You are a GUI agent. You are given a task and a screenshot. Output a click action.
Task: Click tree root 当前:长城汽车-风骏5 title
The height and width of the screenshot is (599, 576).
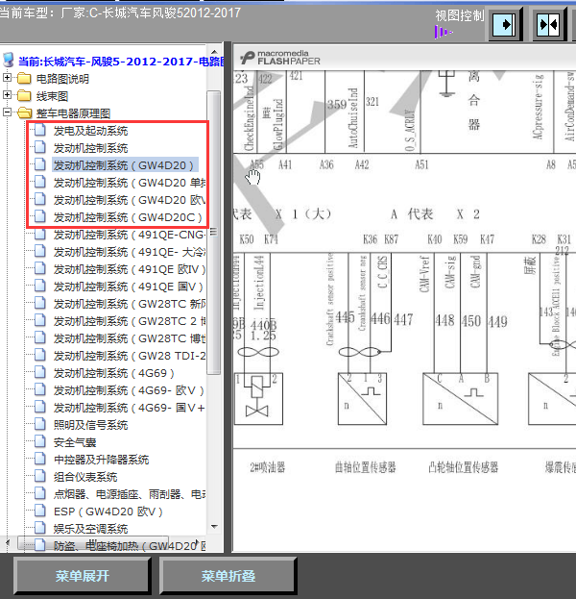click(121, 62)
